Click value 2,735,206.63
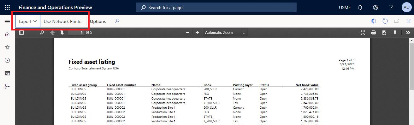Viewport: 414px width, 125px height. pos(310,94)
